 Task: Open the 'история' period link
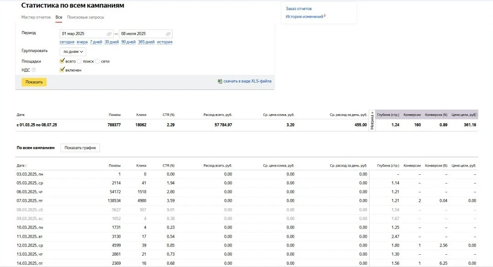point(165,42)
